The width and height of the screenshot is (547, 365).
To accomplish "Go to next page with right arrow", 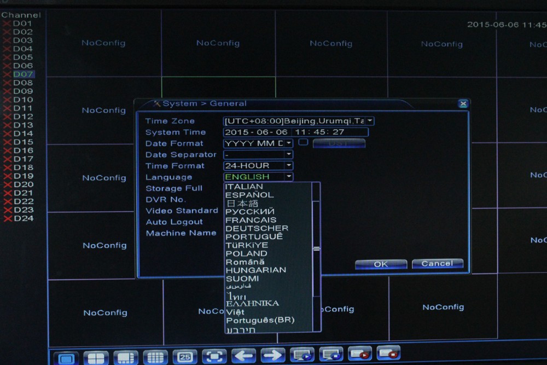I will click(272, 355).
